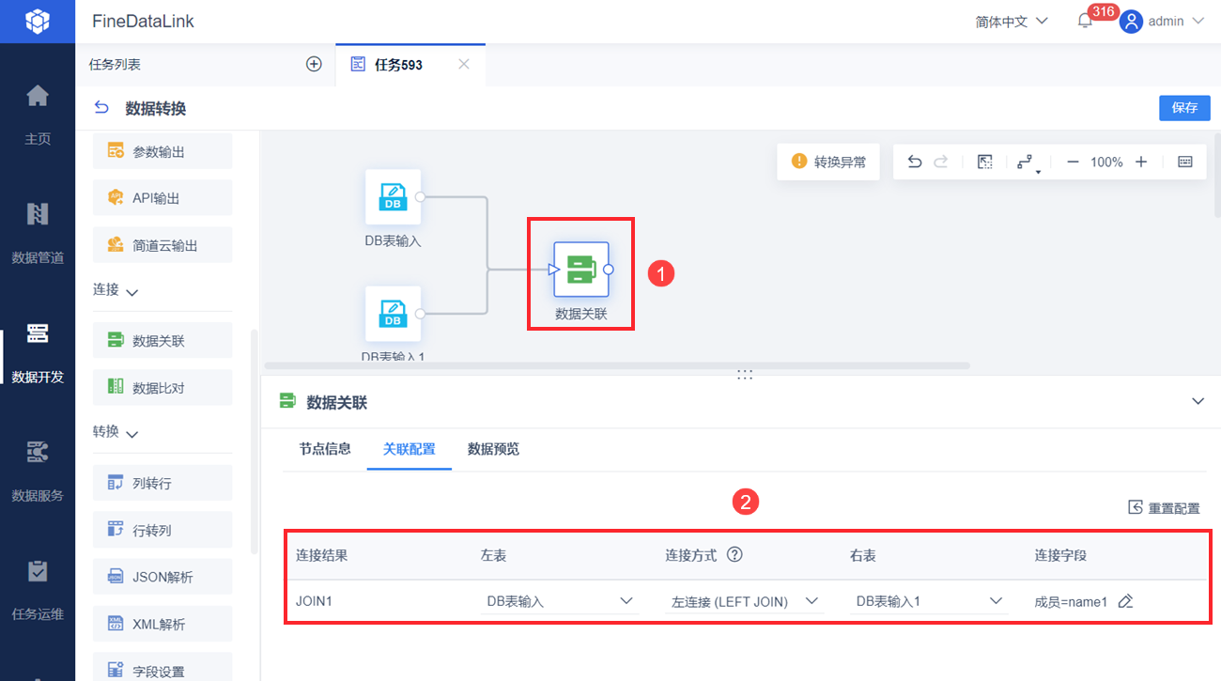Click the 转换异常 warning button
The height and width of the screenshot is (681, 1221).
coord(828,162)
